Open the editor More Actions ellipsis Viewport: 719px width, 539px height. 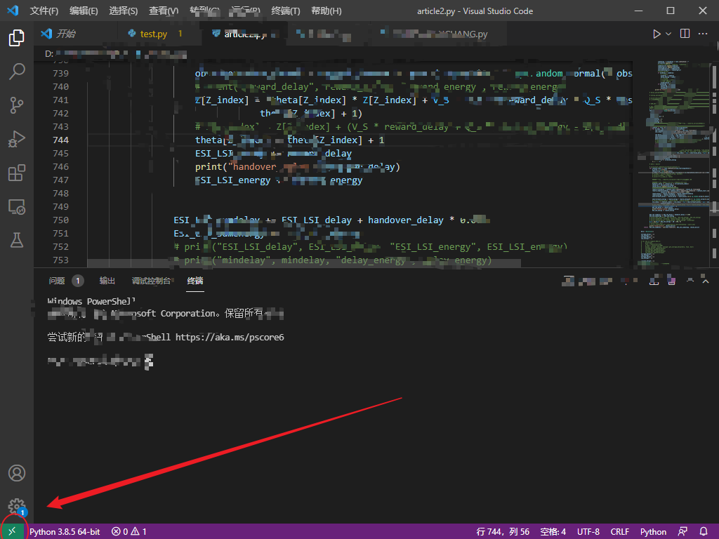tap(702, 34)
